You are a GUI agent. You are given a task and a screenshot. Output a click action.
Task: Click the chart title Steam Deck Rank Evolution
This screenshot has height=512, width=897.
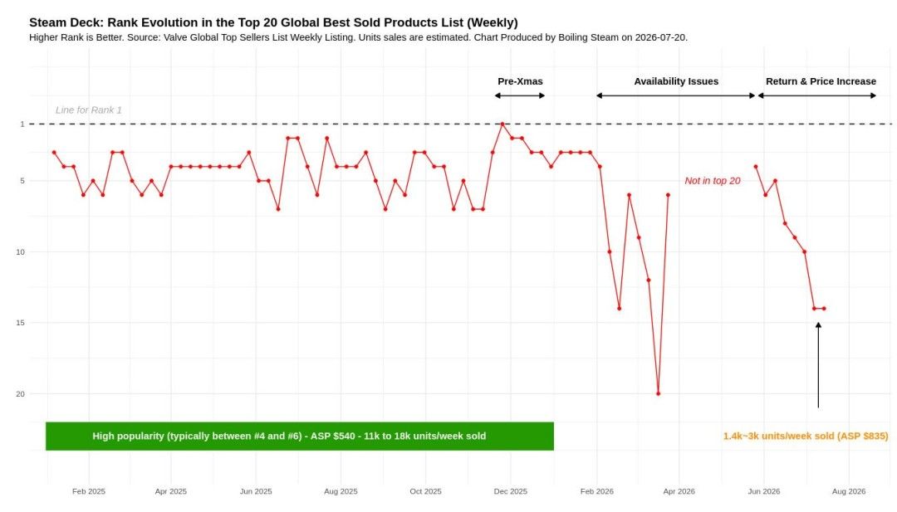tap(273, 22)
